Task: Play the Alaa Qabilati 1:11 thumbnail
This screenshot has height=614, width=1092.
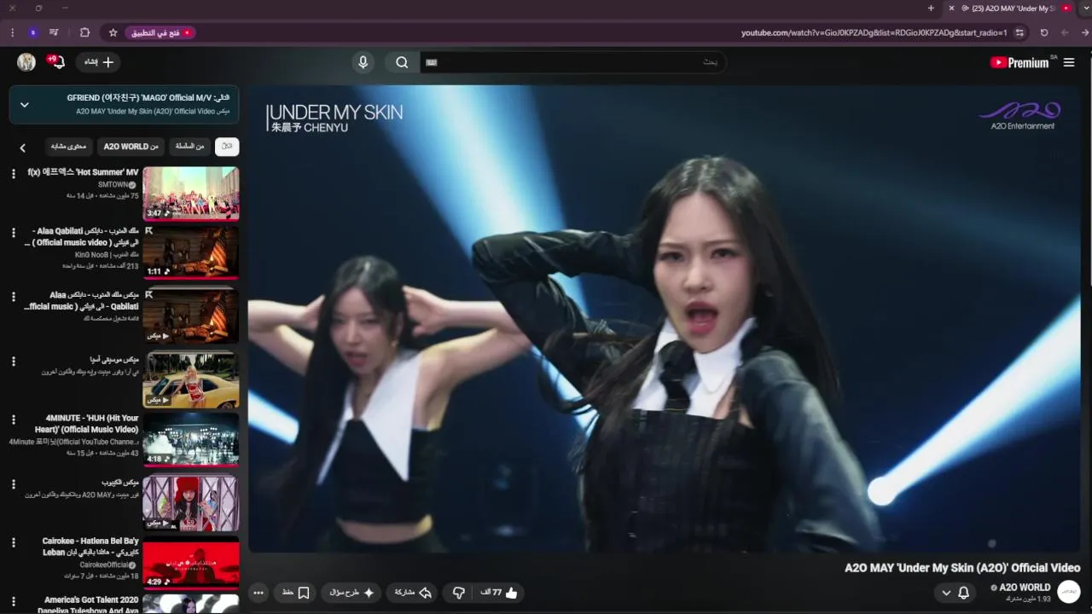Action: [190, 252]
